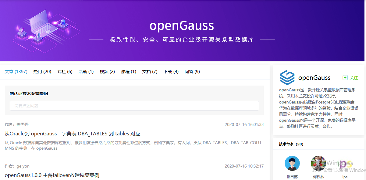Click the timestamp 2020-07-16 10:32:17
366x180 pixels.
click(x=244, y=166)
